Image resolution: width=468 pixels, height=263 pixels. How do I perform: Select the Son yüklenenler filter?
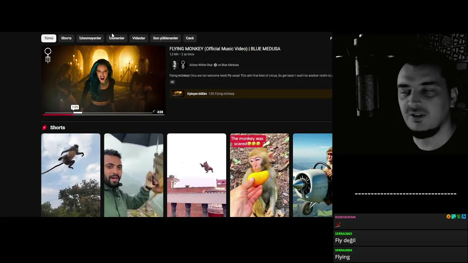[166, 38]
